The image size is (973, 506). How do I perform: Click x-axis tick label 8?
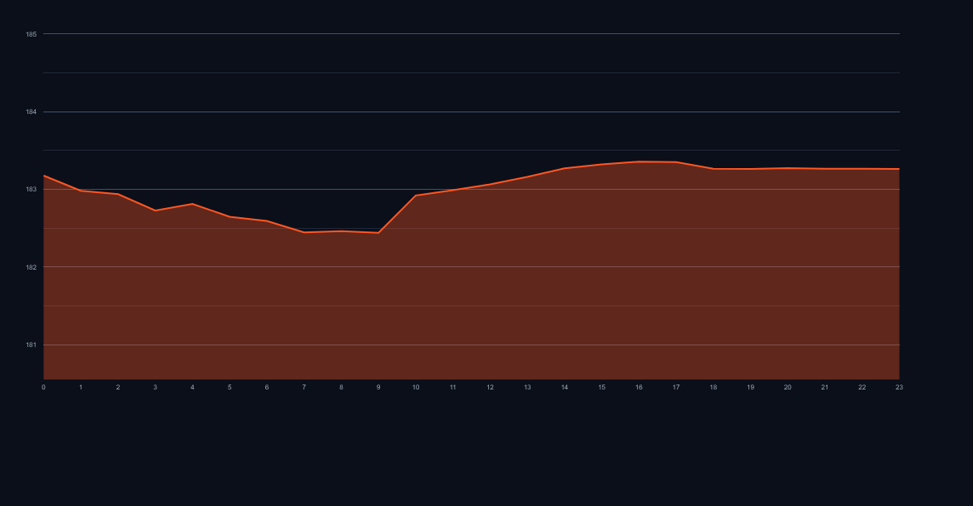pyautogui.click(x=341, y=388)
